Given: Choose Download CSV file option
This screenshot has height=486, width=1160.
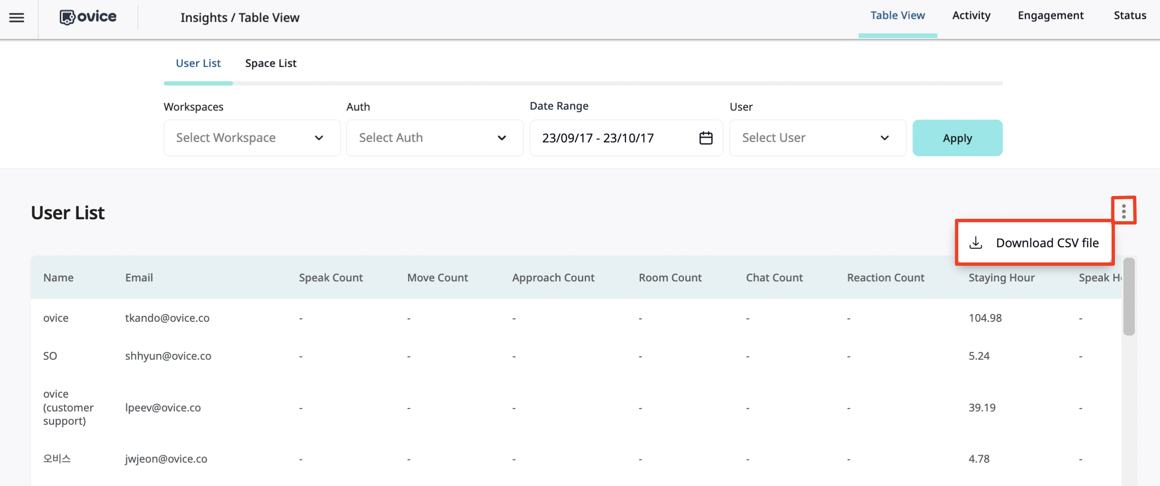Looking at the screenshot, I should click(1035, 243).
